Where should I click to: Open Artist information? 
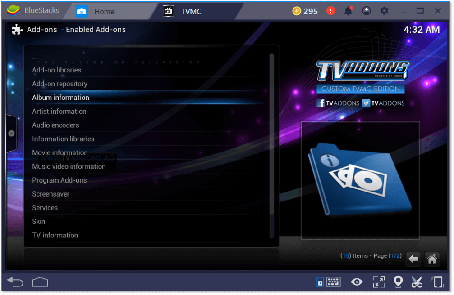point(148,112)
